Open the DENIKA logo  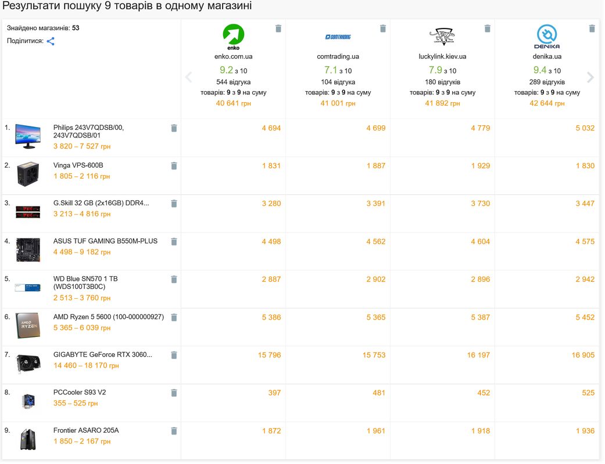click(x=547, y=37)
